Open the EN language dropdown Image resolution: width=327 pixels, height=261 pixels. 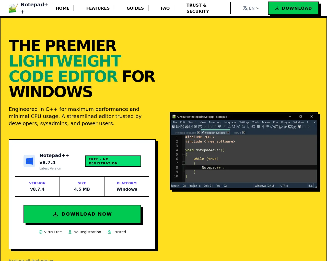click(x=251, y=8)
